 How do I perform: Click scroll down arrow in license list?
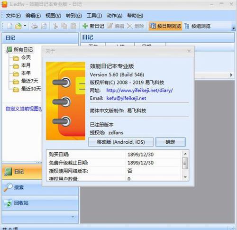tap(185, 177)
